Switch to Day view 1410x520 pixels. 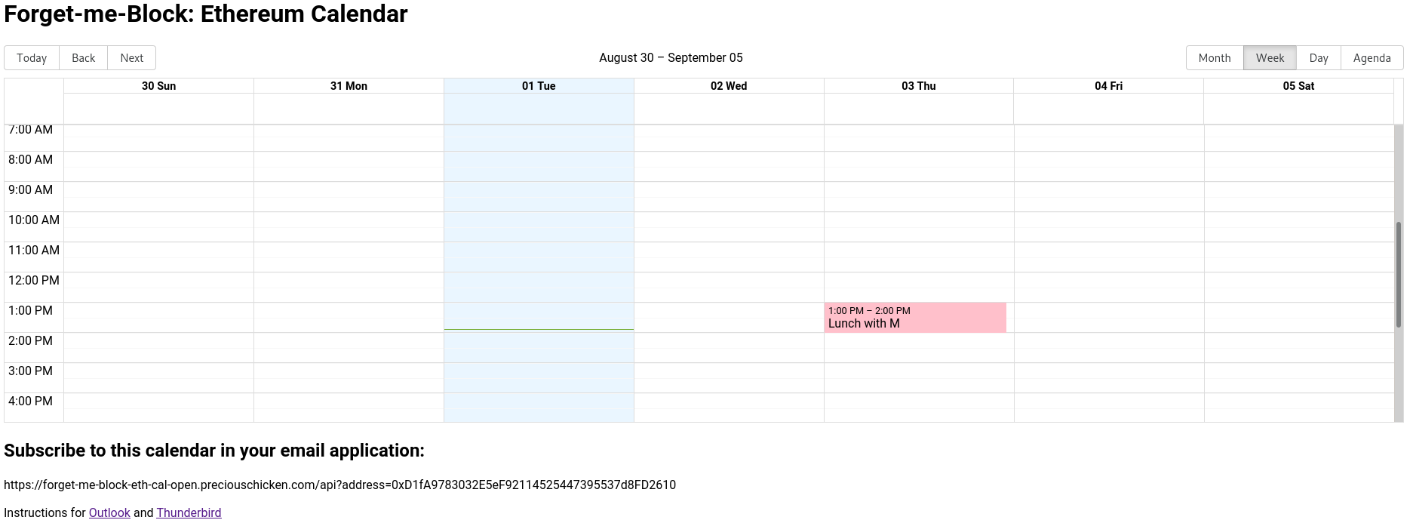[1319, 58]
